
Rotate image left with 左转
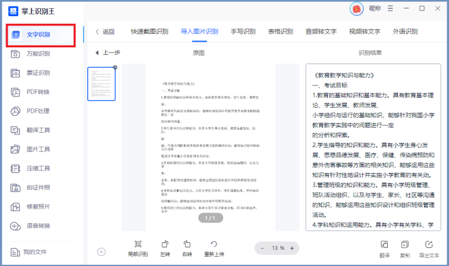click(165, 249)
